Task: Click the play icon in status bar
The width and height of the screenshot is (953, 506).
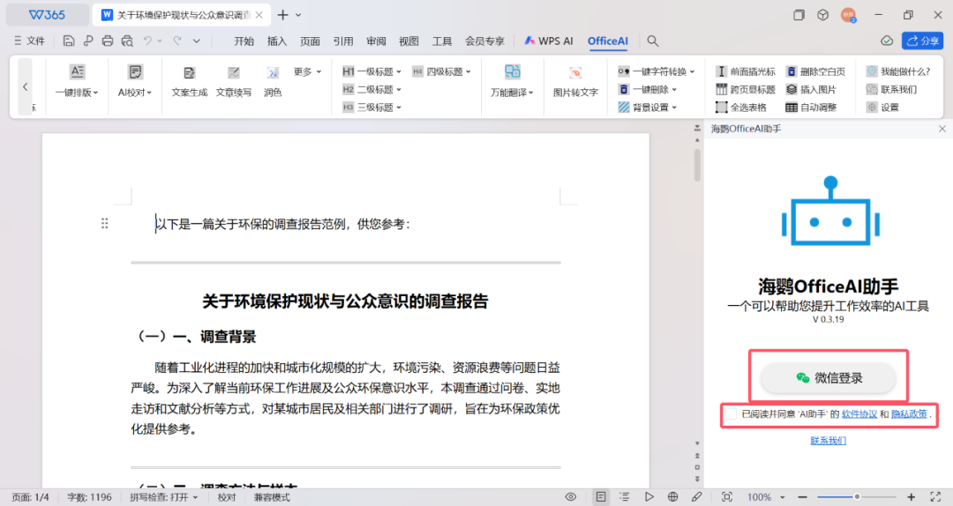Action: [x=649, y=497]
